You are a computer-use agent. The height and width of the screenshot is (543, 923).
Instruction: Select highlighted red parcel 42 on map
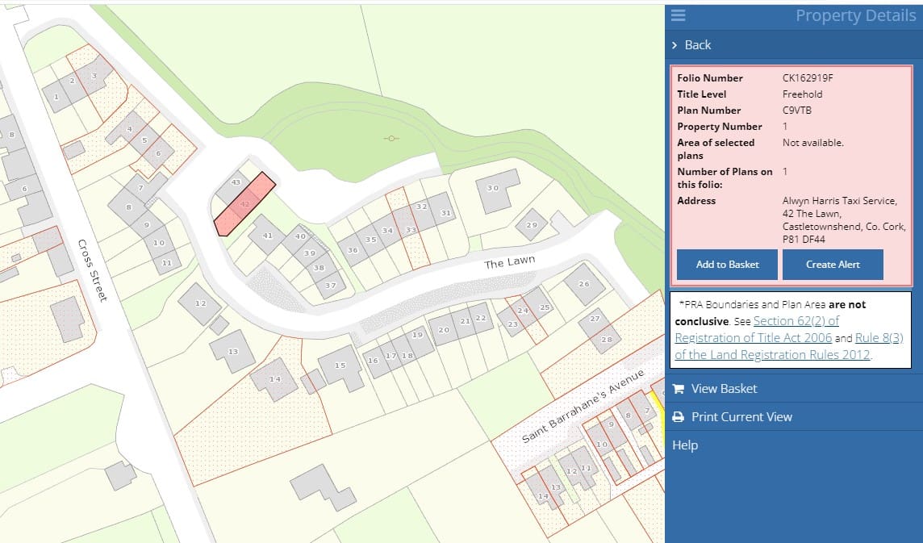[x=244, y=204]
